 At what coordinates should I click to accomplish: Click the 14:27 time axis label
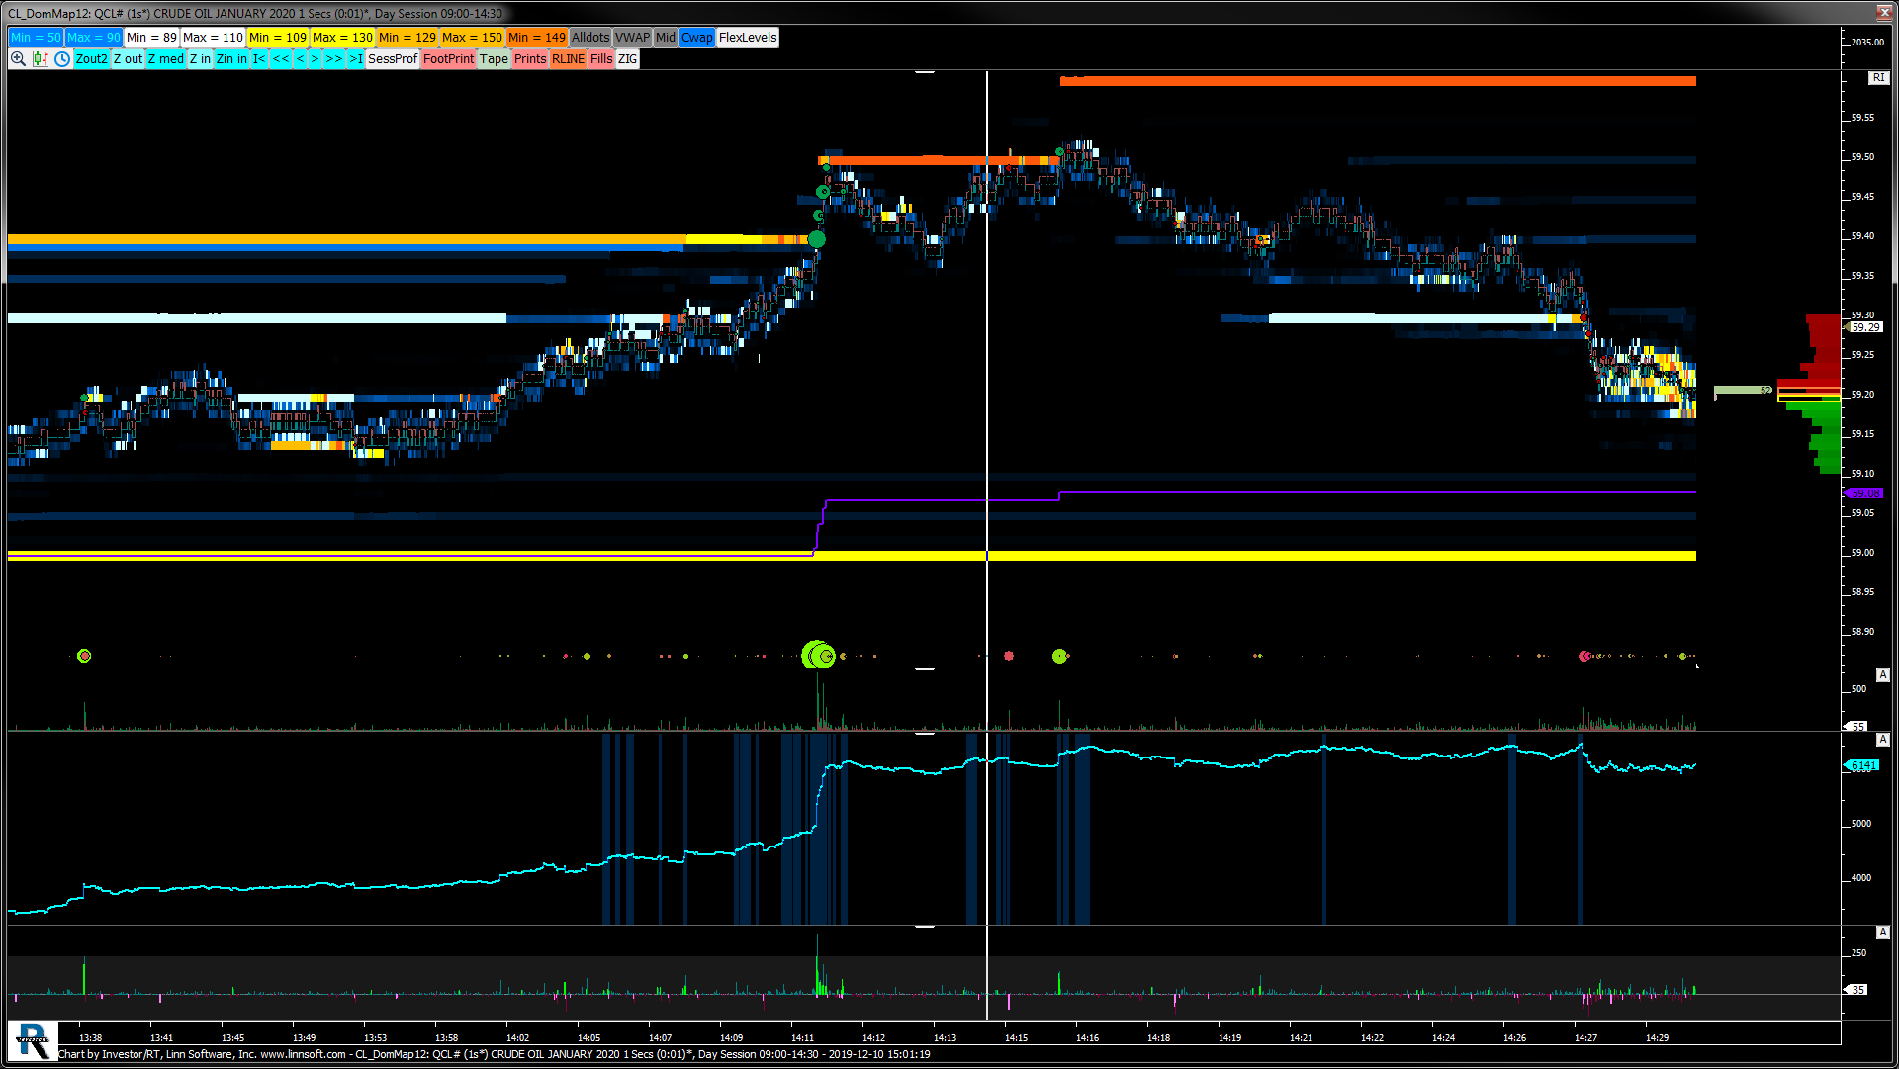tap(1585, 1037)
